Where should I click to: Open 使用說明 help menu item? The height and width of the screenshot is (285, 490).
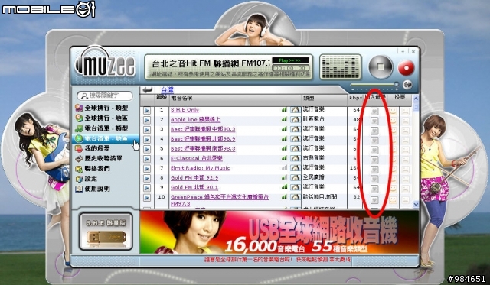coord(93,189)
